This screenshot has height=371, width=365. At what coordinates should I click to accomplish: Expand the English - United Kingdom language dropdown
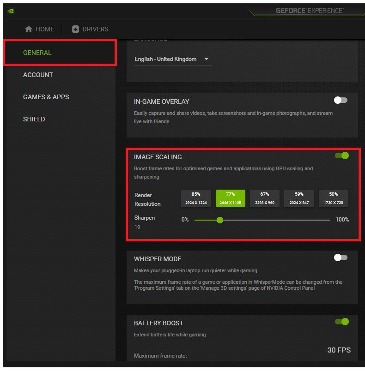(x=173, y=59)
